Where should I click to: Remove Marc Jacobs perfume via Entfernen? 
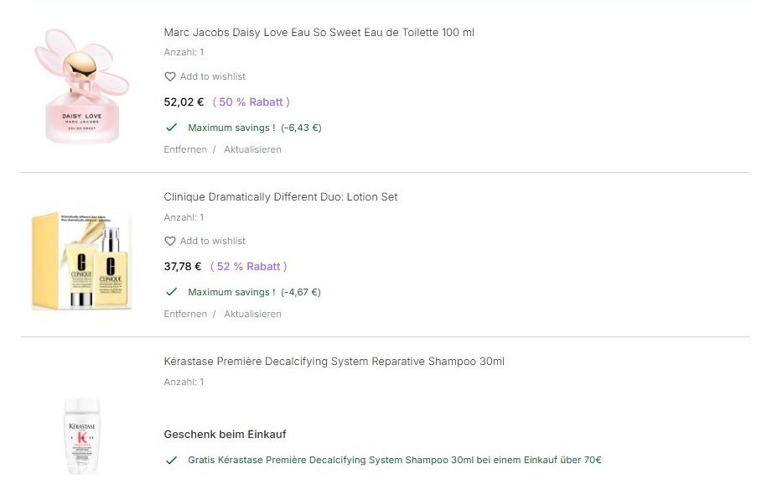[x=185, y=149]
